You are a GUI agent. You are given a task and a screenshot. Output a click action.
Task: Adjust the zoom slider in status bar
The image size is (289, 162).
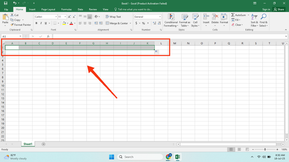point(265,149)
